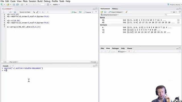
Task: Open the New File dropdown arrow
Action: [x=5, y=5]
